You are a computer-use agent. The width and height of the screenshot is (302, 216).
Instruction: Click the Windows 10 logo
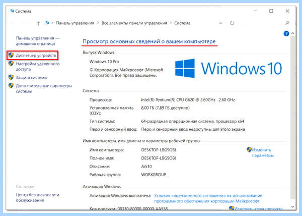[229, 68]
